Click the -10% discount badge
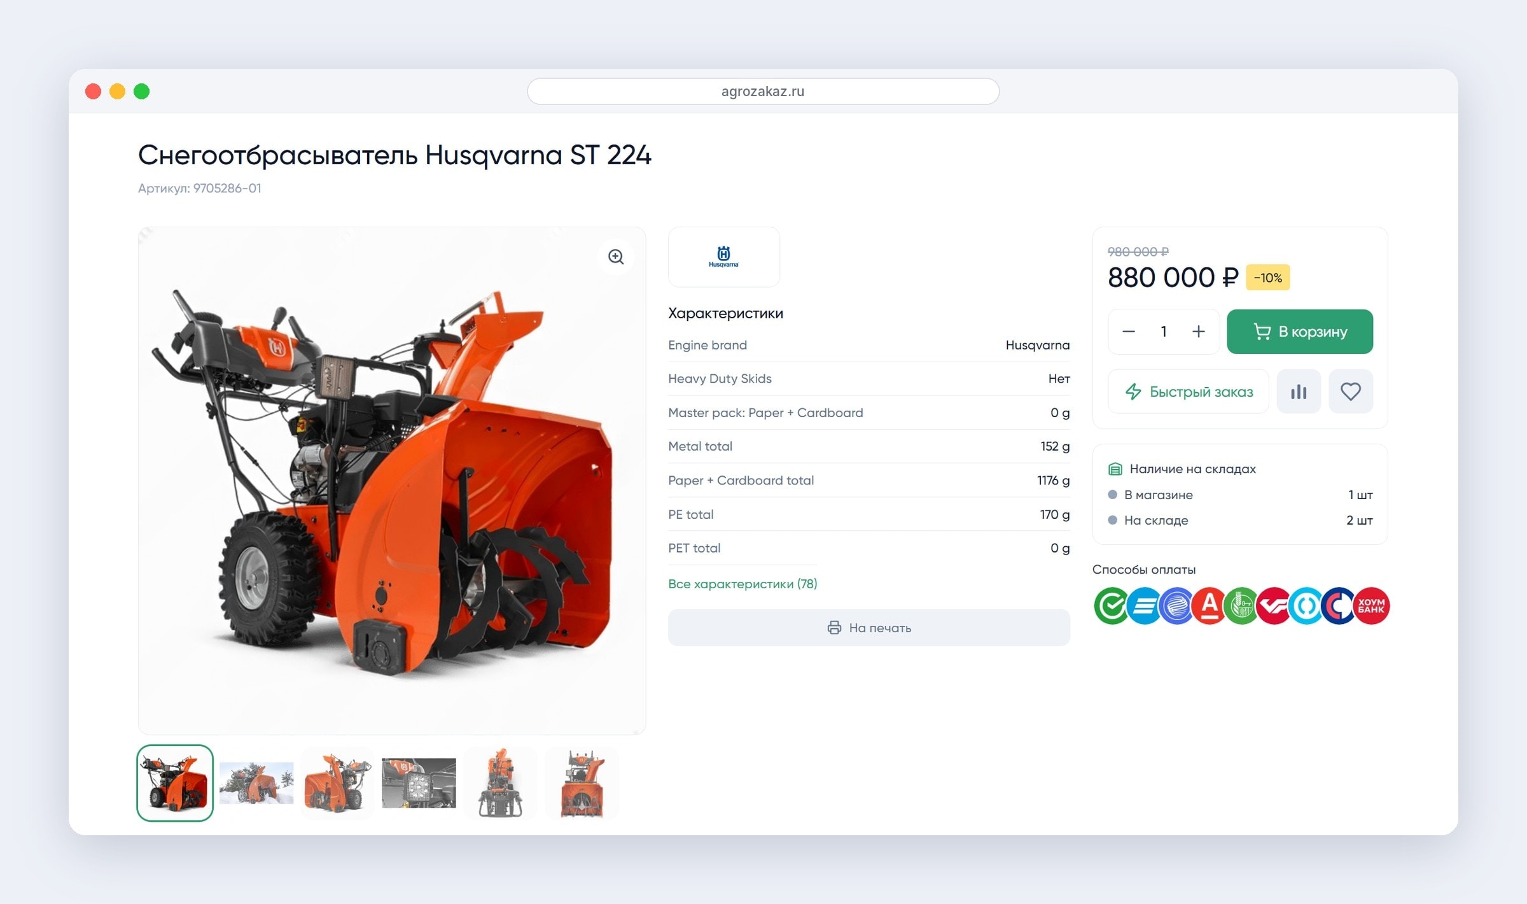The height and width of the screenshot is (904, 1527). (1268, 278)
